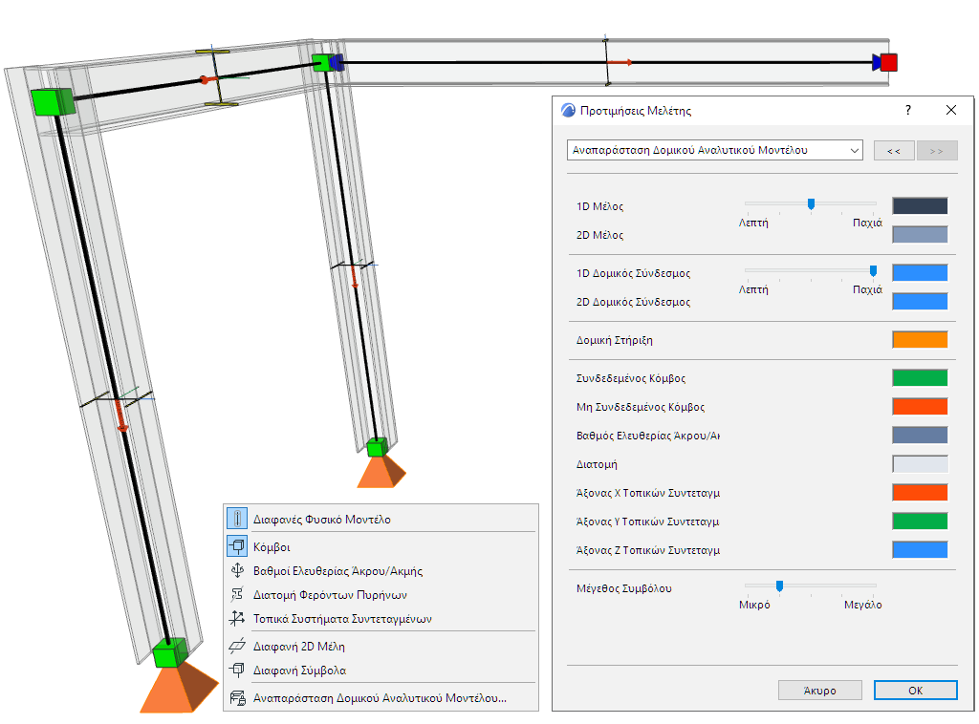Click the Άκυρο button
Viewport: 979px width, 724px height.
[819, 691]
